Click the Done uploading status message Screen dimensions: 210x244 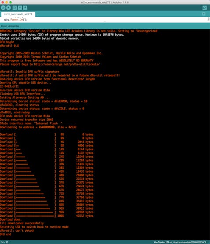coord(10,26)
